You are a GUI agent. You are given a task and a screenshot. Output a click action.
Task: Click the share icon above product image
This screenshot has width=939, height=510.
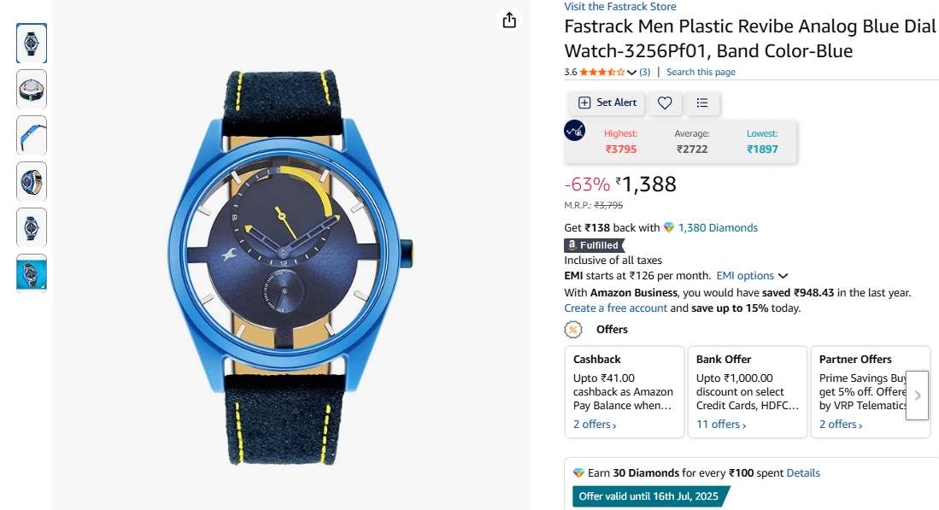click(x=509, y=20)
